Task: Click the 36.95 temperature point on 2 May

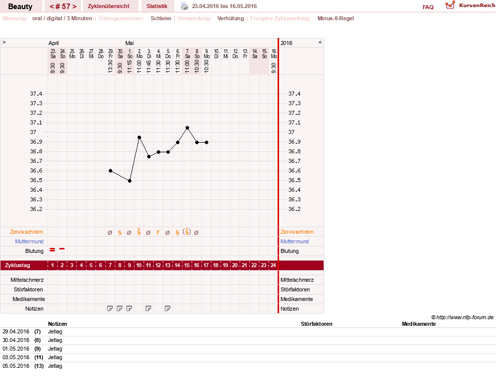Action: click(x=139, y=138)
